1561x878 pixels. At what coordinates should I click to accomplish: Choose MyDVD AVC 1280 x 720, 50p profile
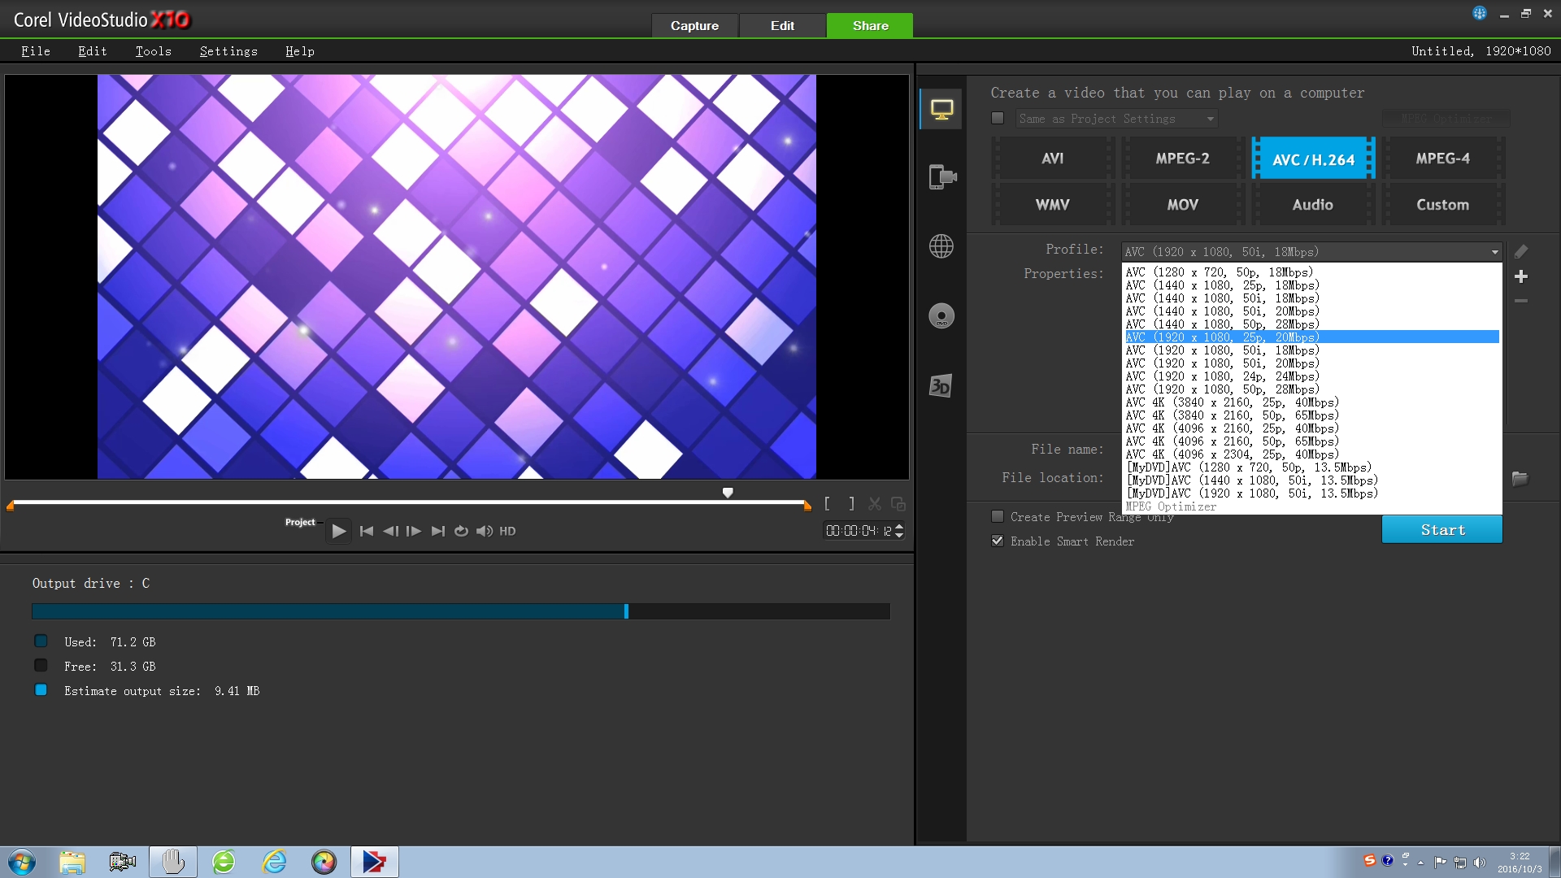coord(1312,467)
